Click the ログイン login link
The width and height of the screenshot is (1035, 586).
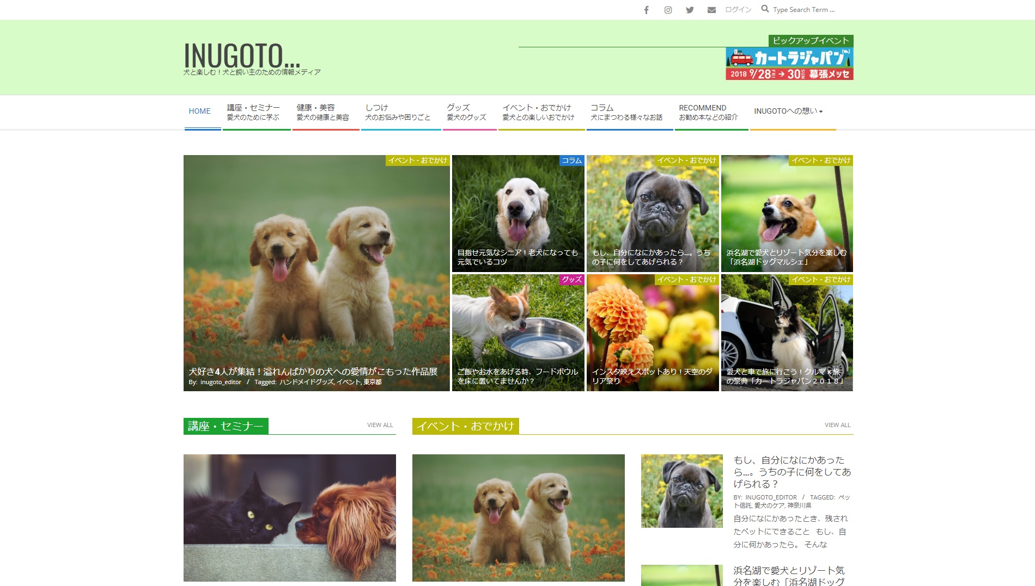[x=738, y=10]
